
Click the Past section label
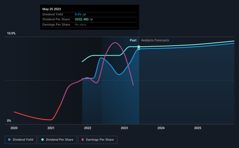133,40
